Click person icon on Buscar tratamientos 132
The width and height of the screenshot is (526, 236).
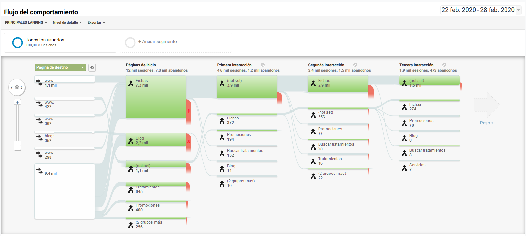tap(222, 153)
